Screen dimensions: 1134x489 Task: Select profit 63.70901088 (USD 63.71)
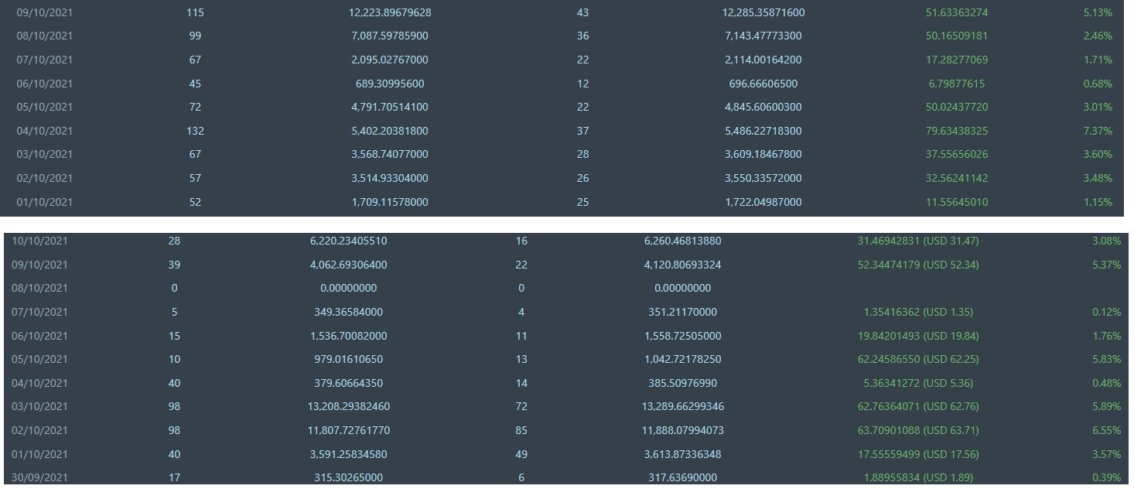click(918, 430)
